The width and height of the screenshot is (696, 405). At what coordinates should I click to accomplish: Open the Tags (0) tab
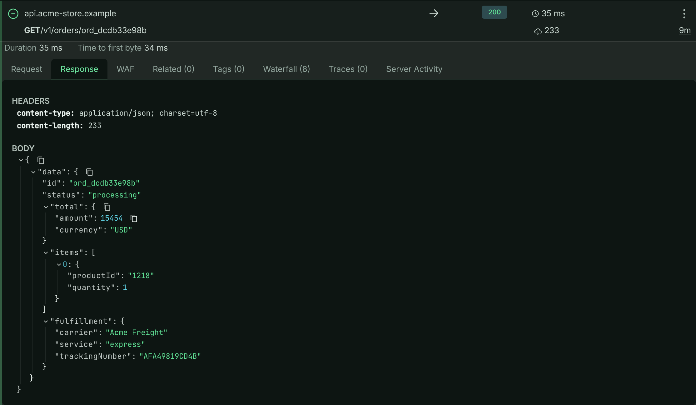click(229, 69)
